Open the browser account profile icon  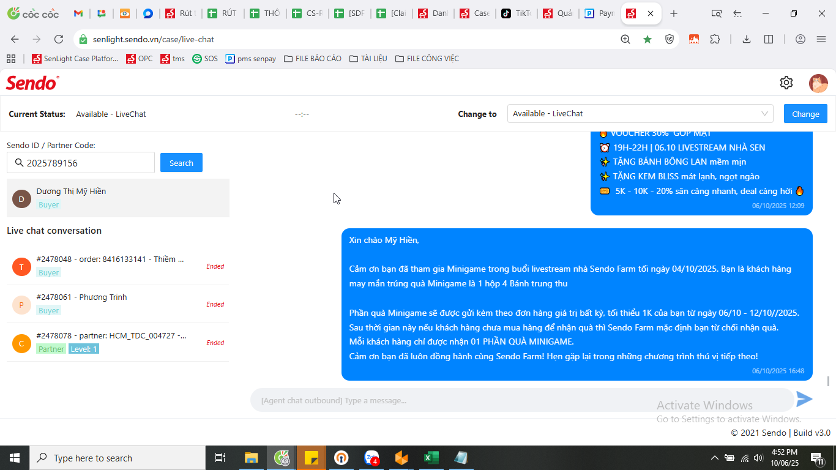[x=801, y=39]
